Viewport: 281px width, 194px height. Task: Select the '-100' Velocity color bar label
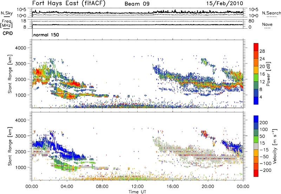pos(265,164)
